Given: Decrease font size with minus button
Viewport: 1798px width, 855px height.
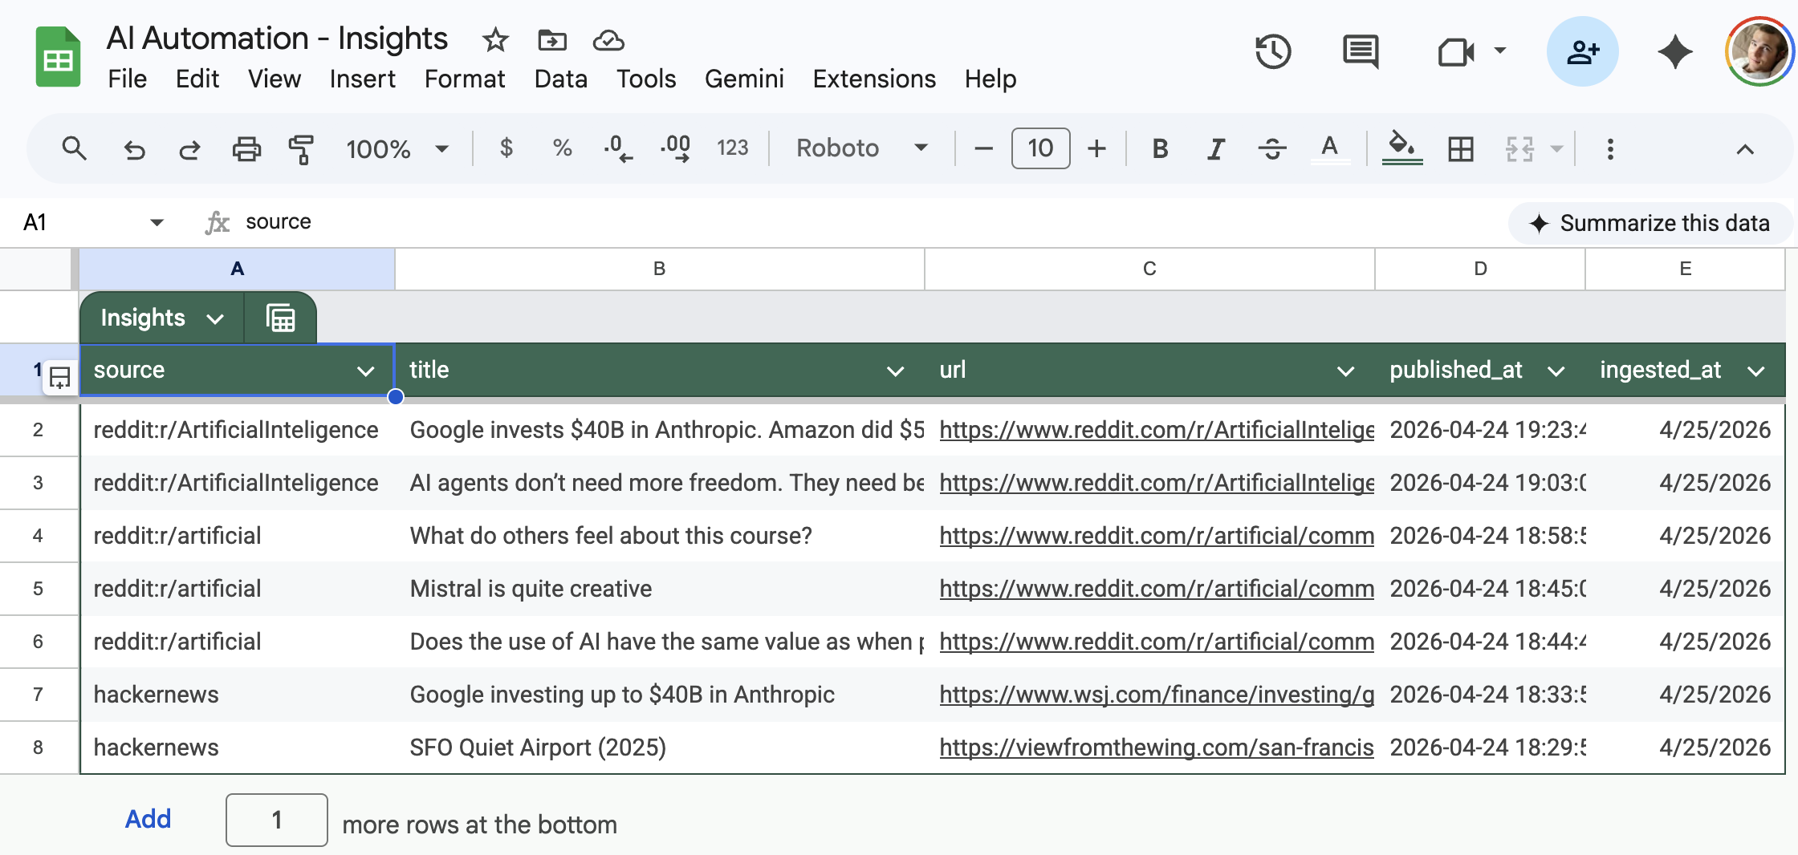Looking at the screenshot, I should click(x=983, y=148).
